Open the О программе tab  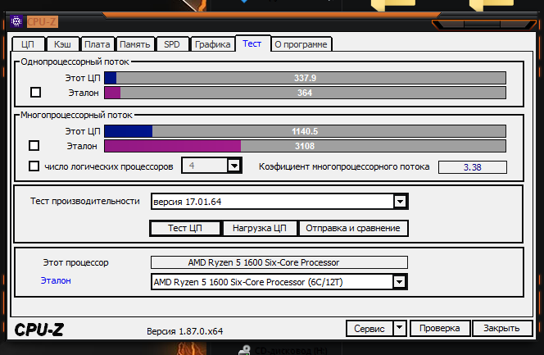(x=301, y=44)
